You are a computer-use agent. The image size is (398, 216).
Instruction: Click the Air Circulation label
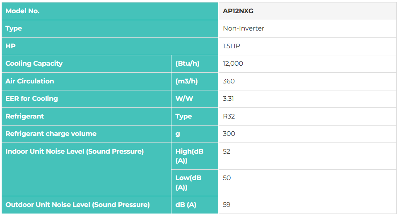(30, 81)
